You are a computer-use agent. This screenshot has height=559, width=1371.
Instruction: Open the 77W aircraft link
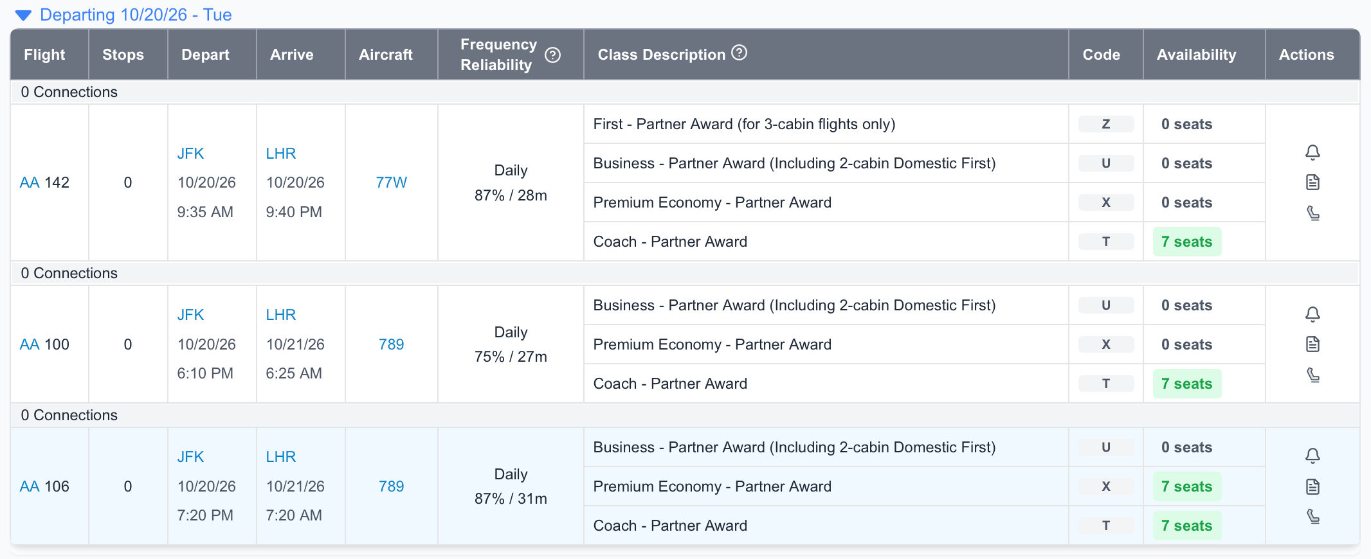[x=390, y=182]
